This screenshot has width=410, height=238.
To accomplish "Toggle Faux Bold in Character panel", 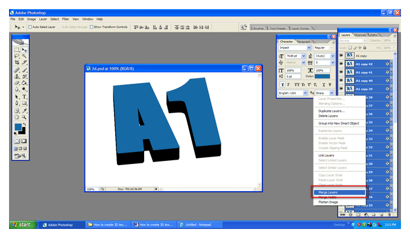I will point(282,84).
